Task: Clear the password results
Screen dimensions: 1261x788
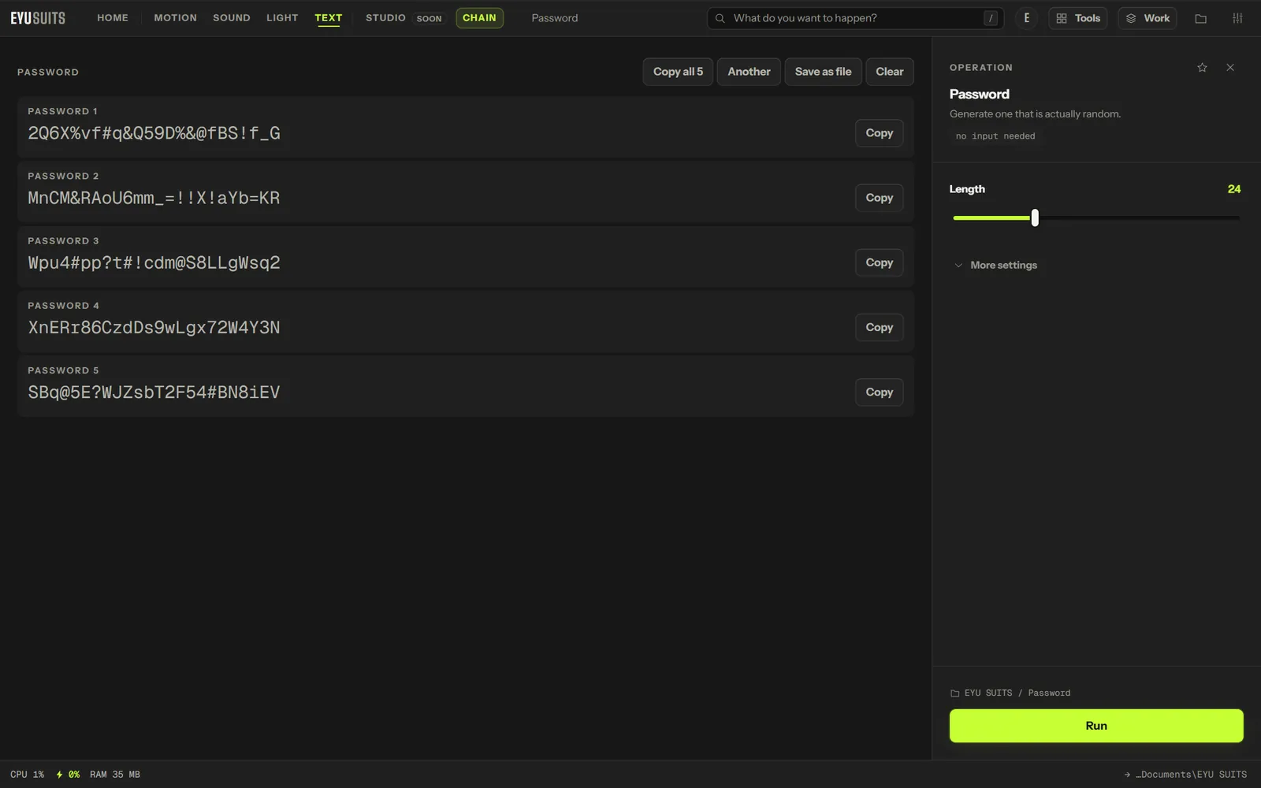Action: click(890, 72)
